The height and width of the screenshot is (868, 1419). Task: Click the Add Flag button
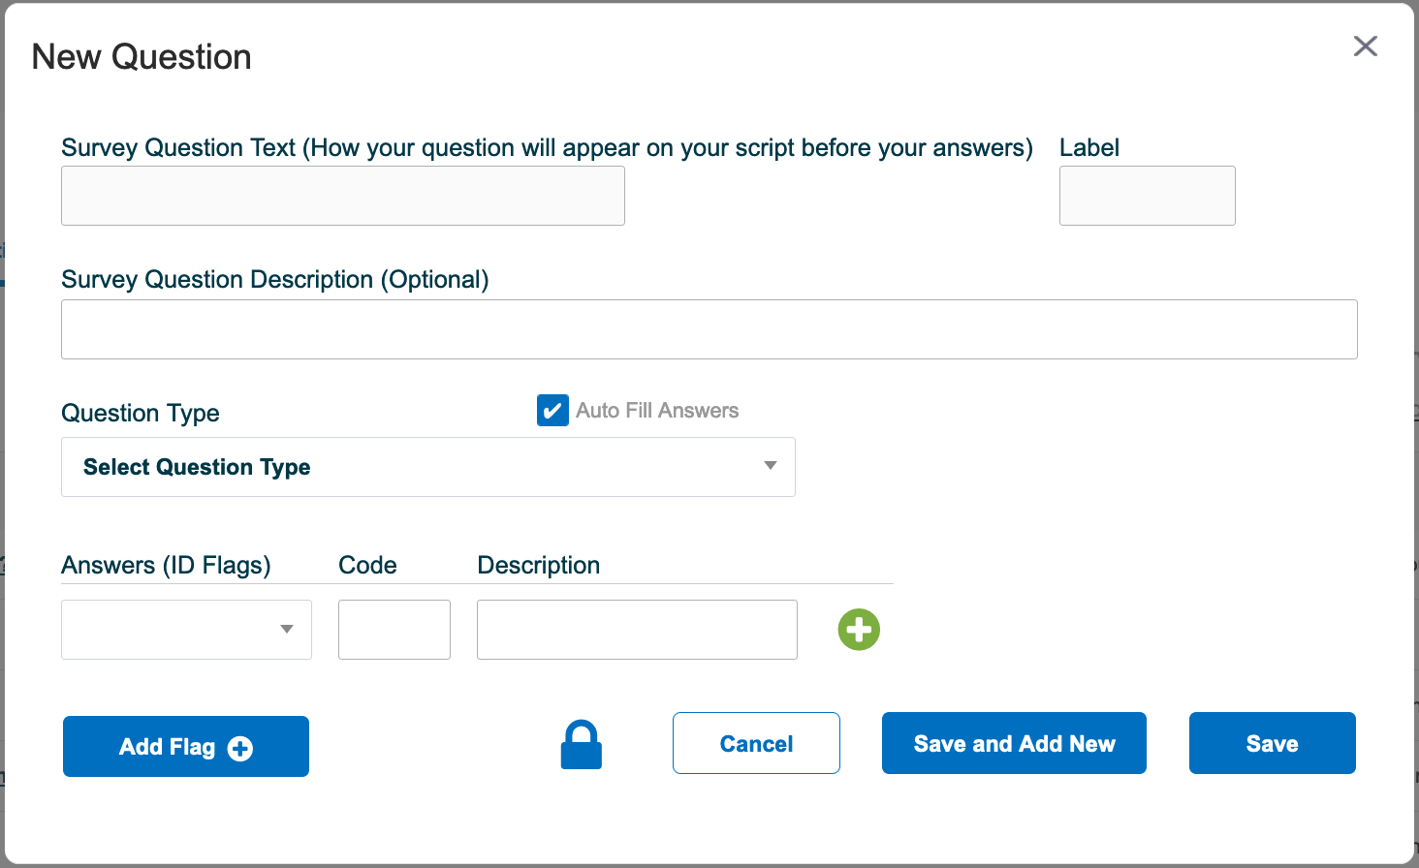(185, 746)
